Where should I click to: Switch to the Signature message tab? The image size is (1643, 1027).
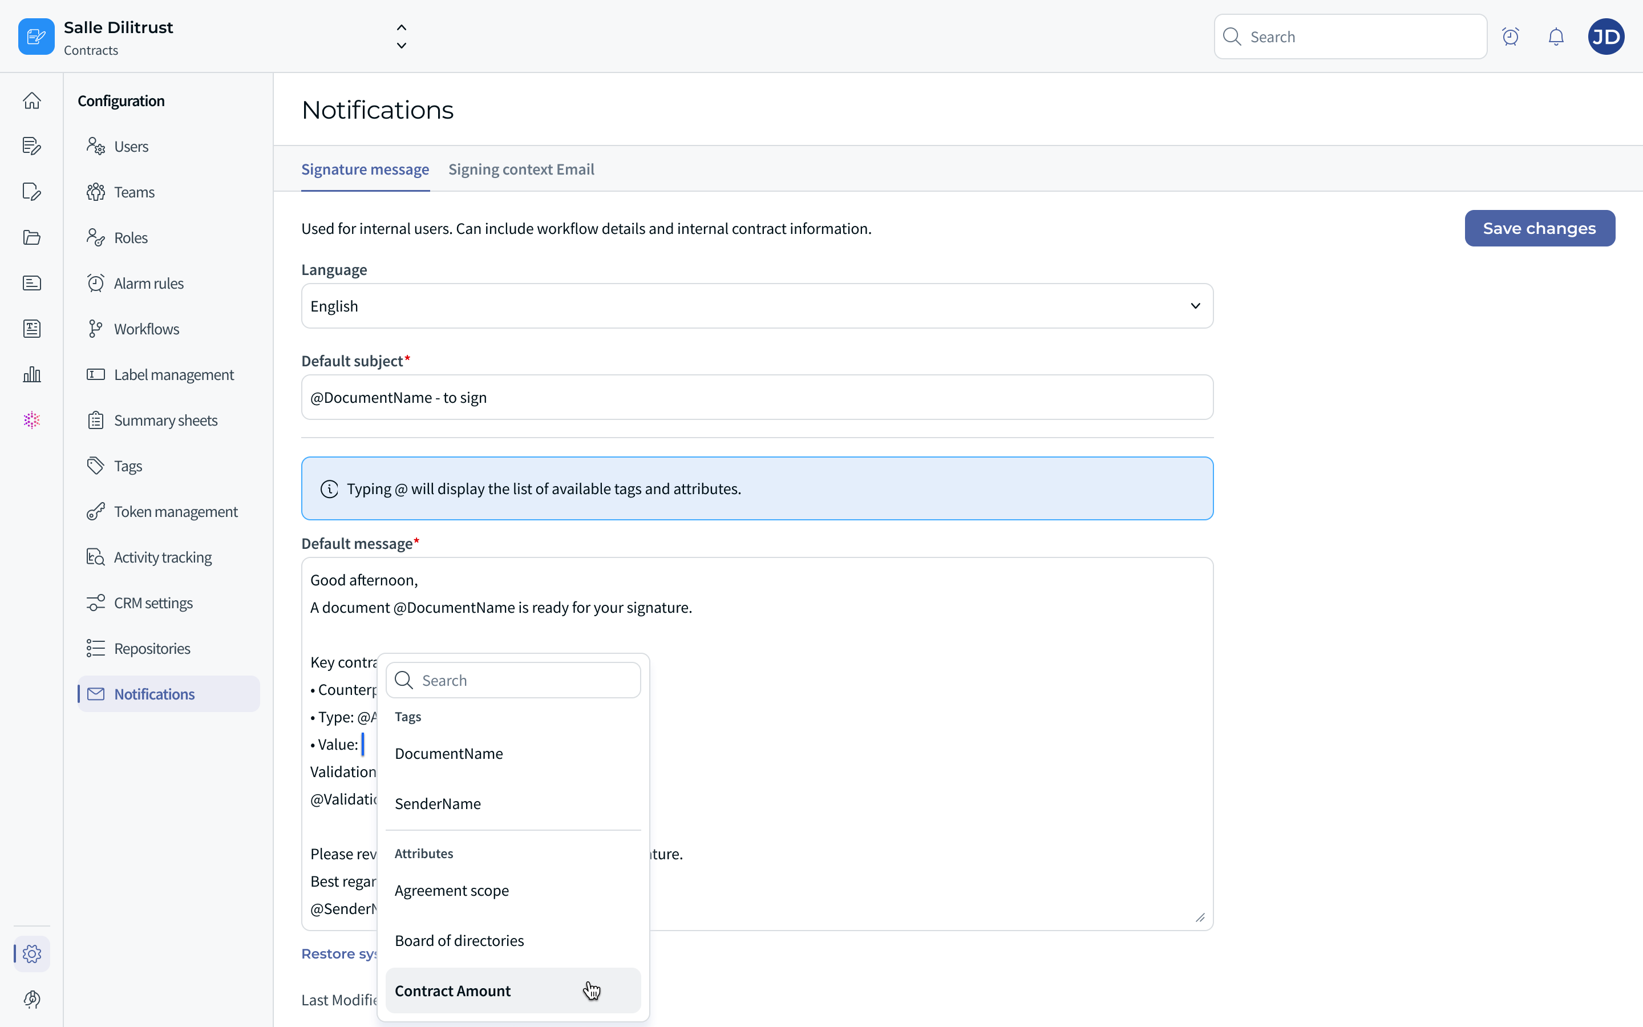click(365, 169)
